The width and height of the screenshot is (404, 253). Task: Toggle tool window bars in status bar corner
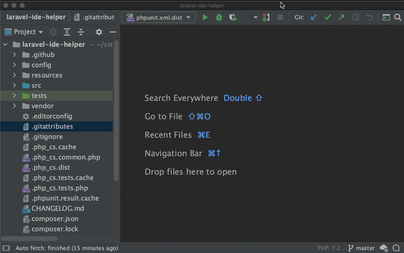[x=6, y=248]
